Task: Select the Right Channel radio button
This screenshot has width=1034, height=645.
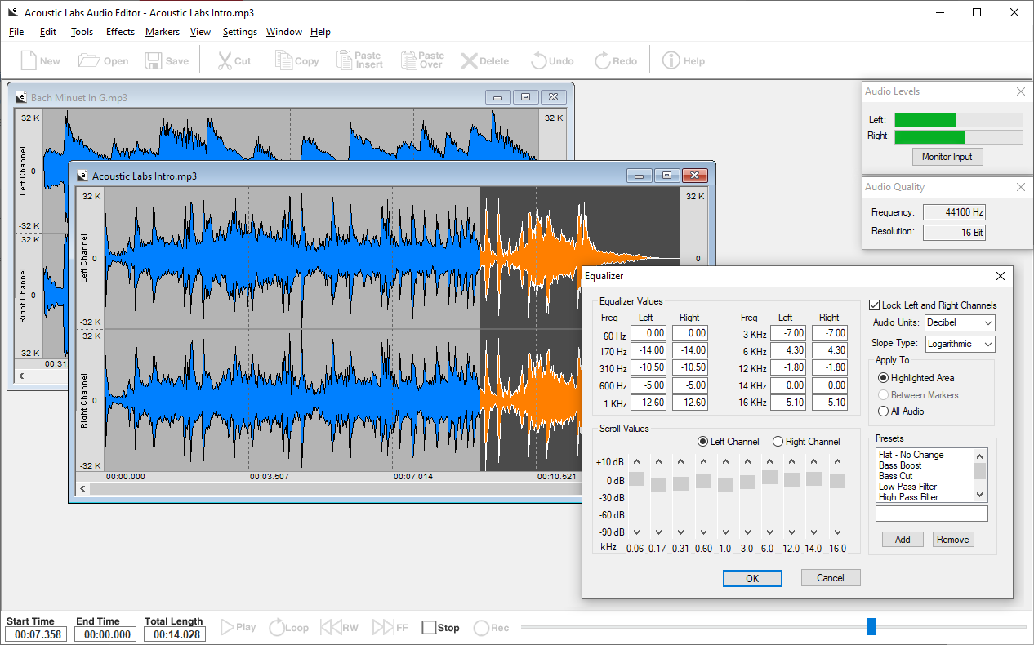Action: (x=778, y=442)
